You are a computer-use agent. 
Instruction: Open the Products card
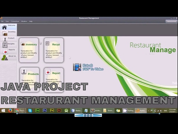pos(30,79)
